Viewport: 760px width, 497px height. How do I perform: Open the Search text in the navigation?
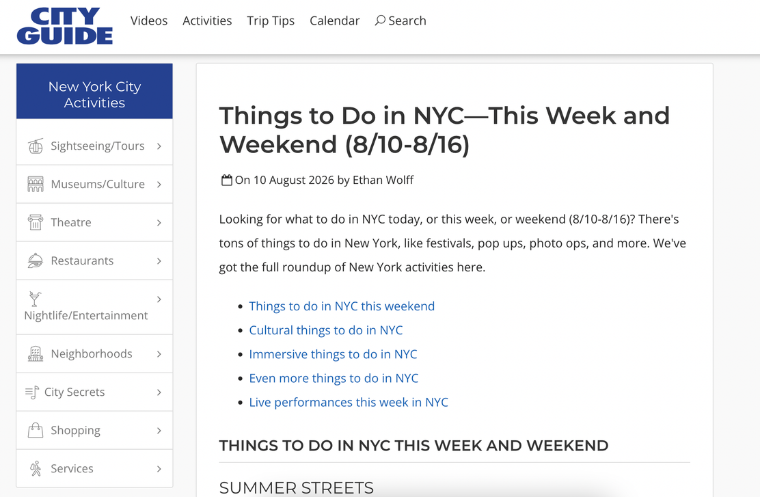pyautogui.click(x=407, y=21)
